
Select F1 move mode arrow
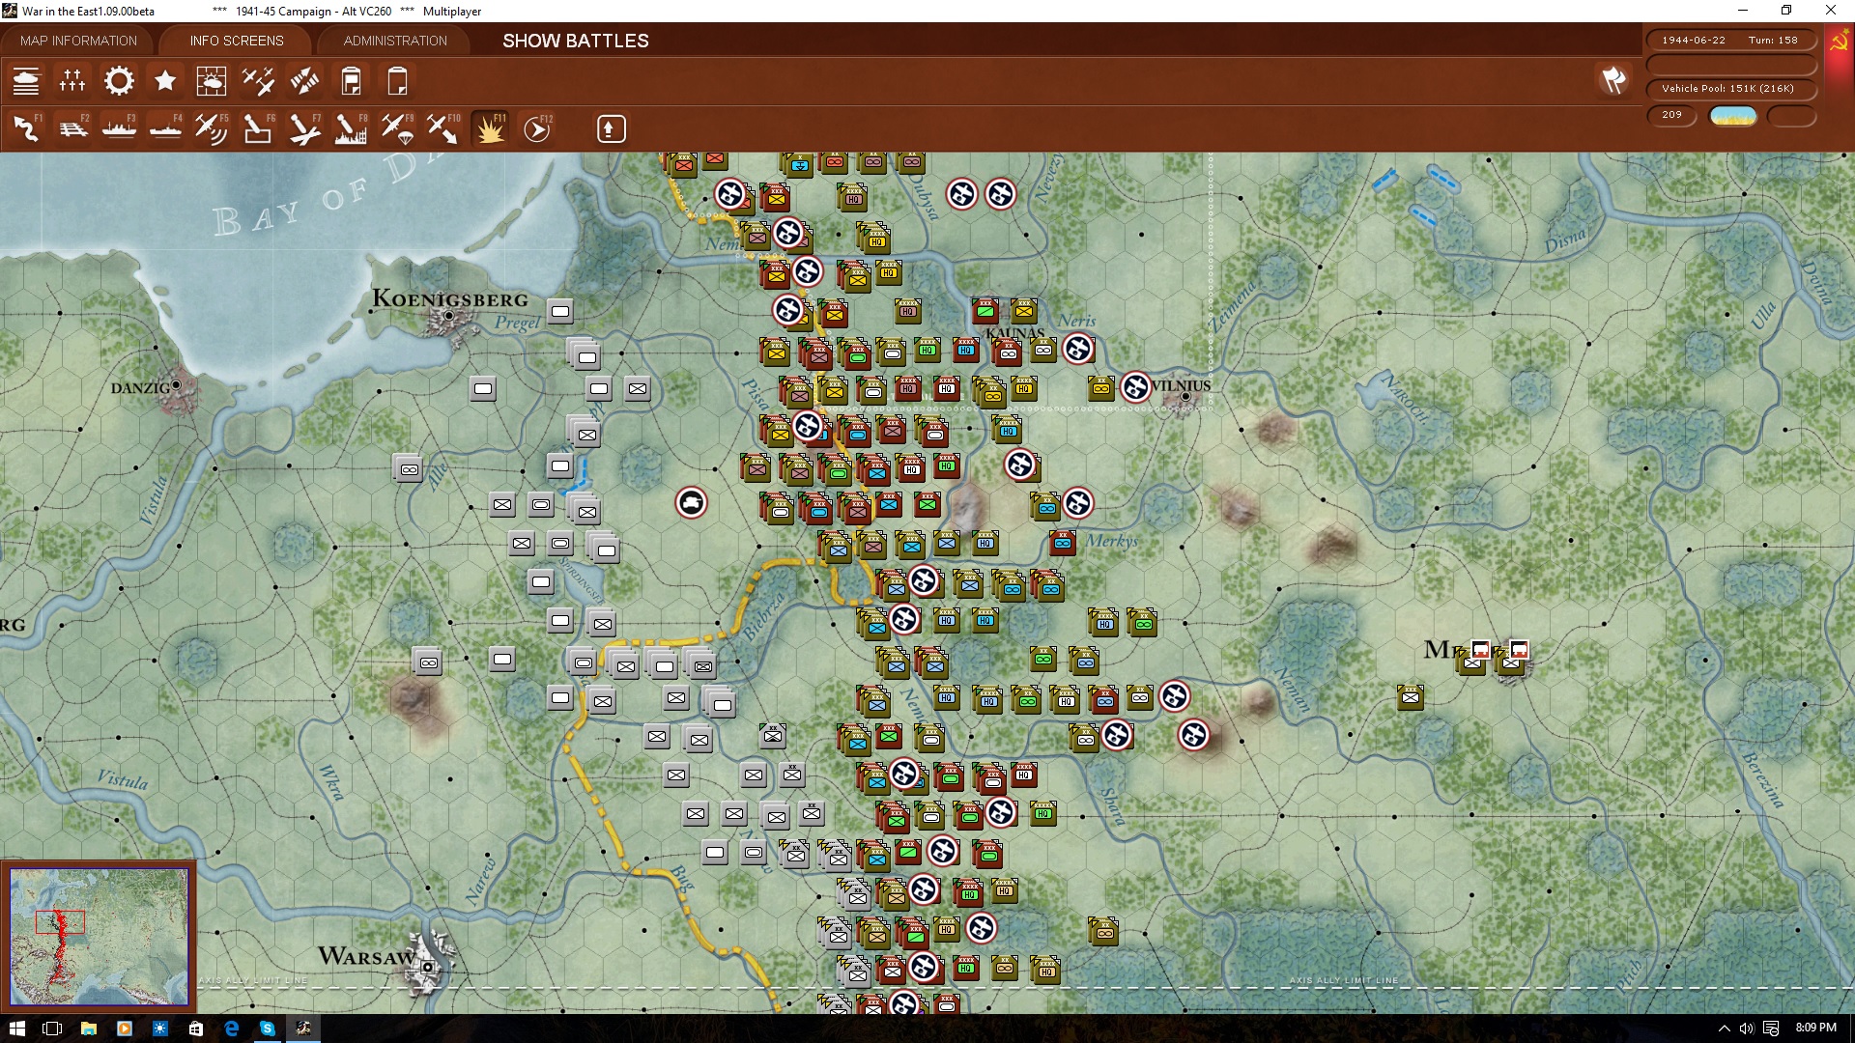tap(26, 128)
